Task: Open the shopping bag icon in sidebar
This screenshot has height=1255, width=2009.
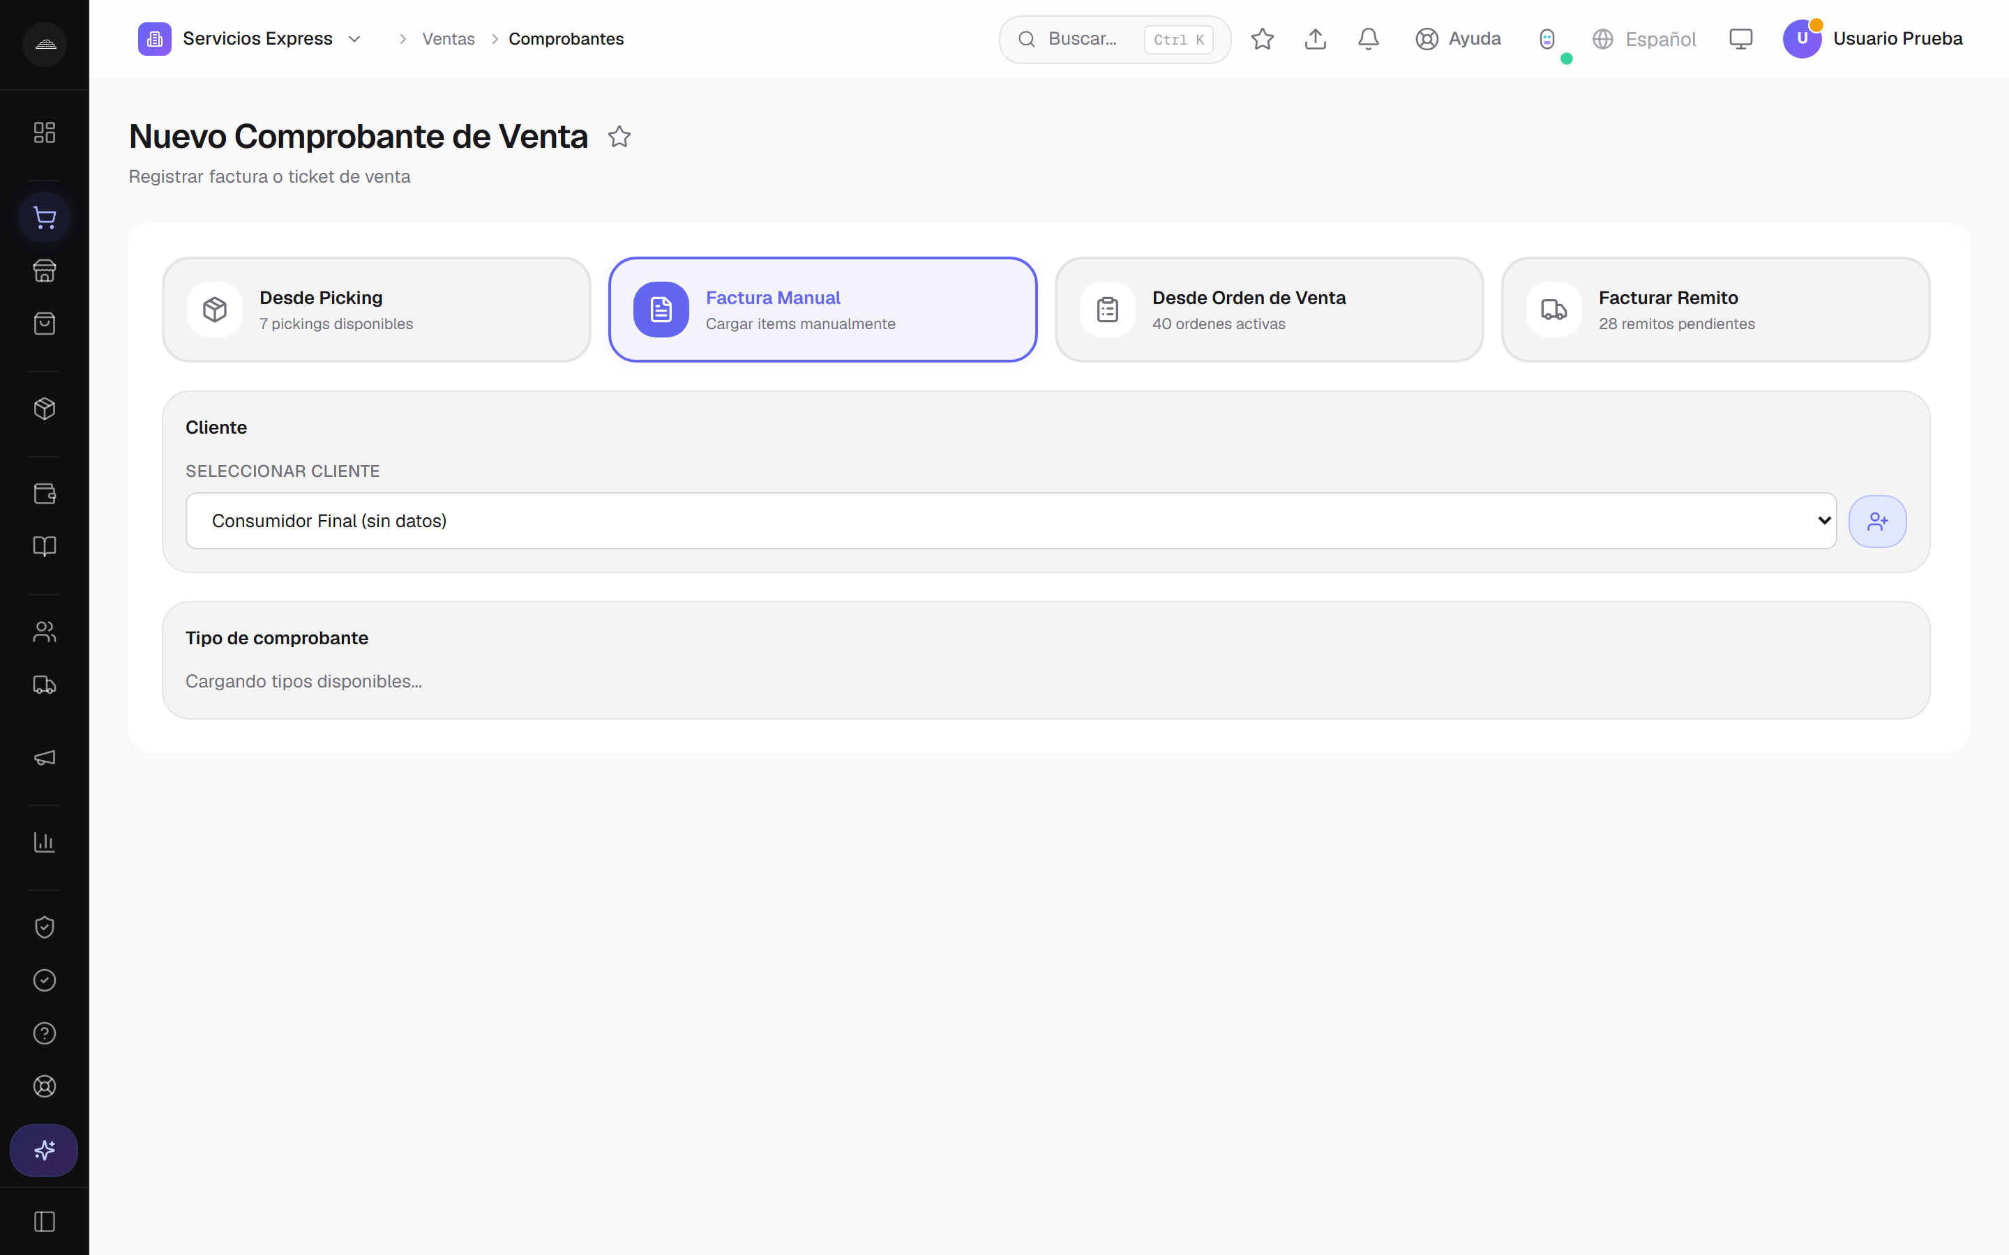Action: click(44, 324)
